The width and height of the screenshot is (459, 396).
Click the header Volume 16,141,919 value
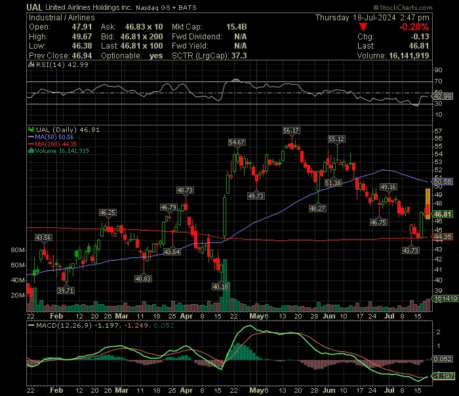click(x=409, y=56)
